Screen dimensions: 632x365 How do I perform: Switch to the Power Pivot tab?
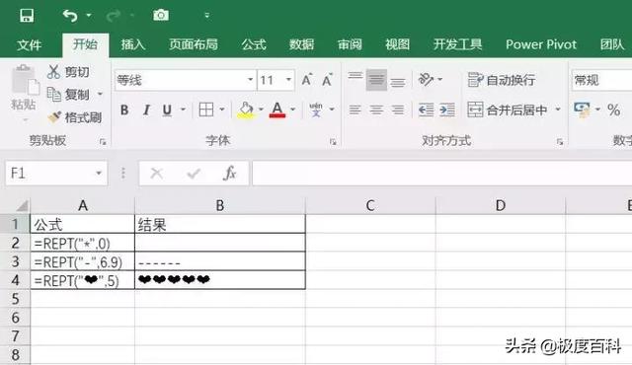click(541, 44)
